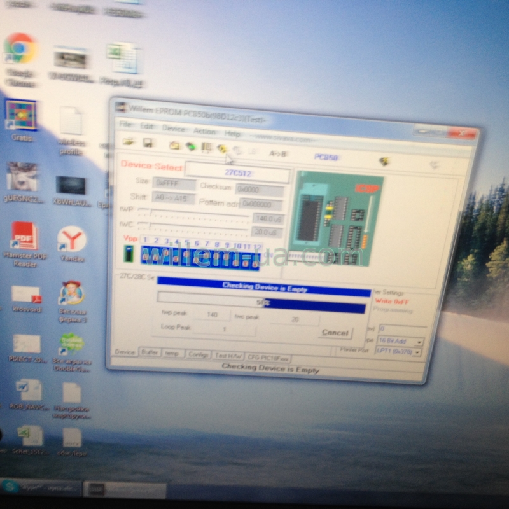This screenshot has width=509, height=509.
Task: Select the Willem taskbar button
Action: coord(125,489)
